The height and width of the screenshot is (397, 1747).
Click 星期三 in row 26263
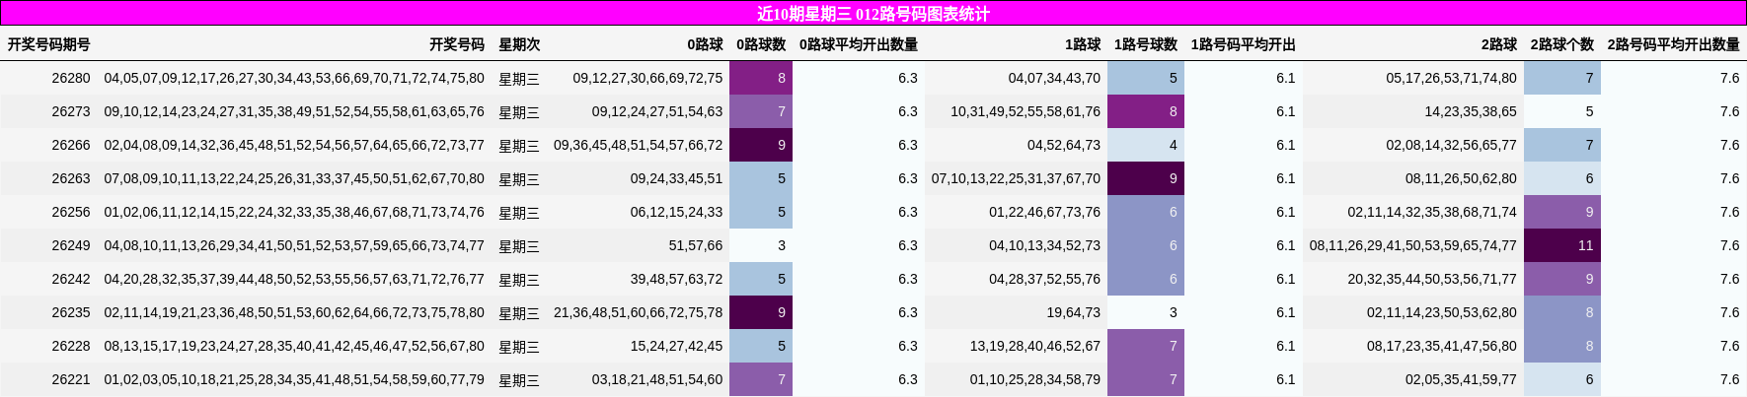519,178
